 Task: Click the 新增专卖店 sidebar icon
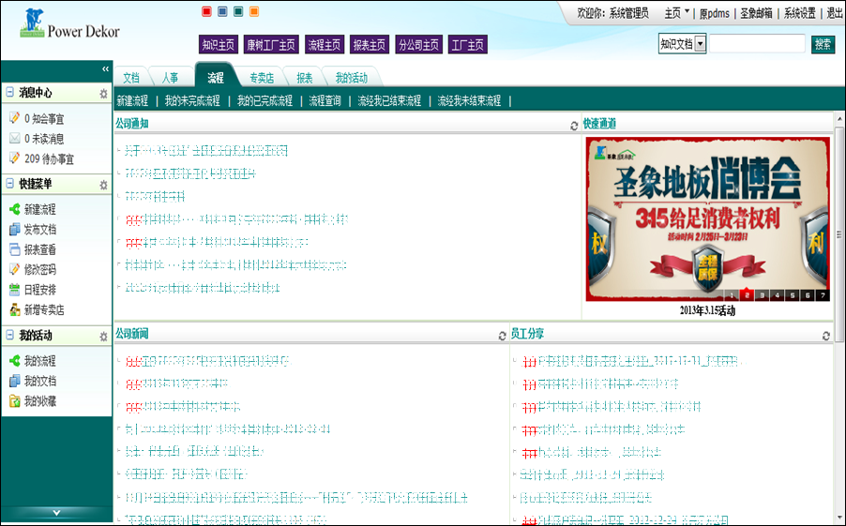pos(15,309)
